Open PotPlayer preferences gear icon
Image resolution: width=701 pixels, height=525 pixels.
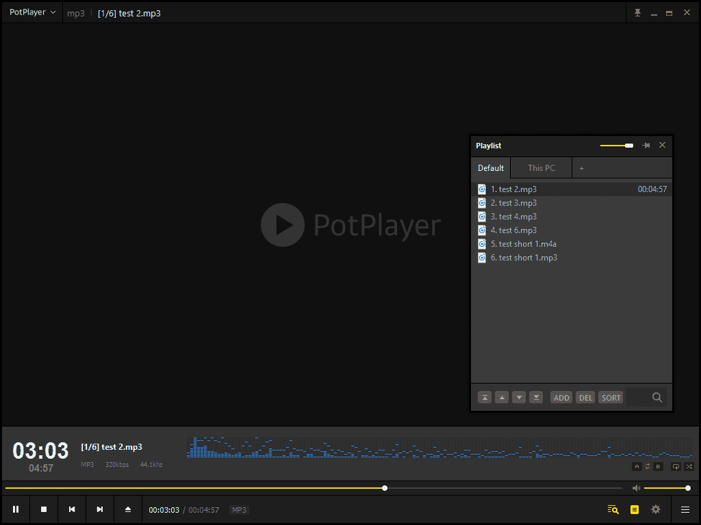[655, 509]
